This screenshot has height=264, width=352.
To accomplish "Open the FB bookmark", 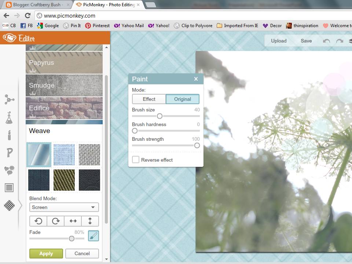I will coord(26,26).
